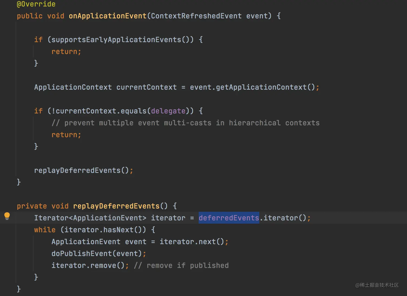Click return statement below the multi-casts comment
Screen dimensions: 407x296
[66, 135]
